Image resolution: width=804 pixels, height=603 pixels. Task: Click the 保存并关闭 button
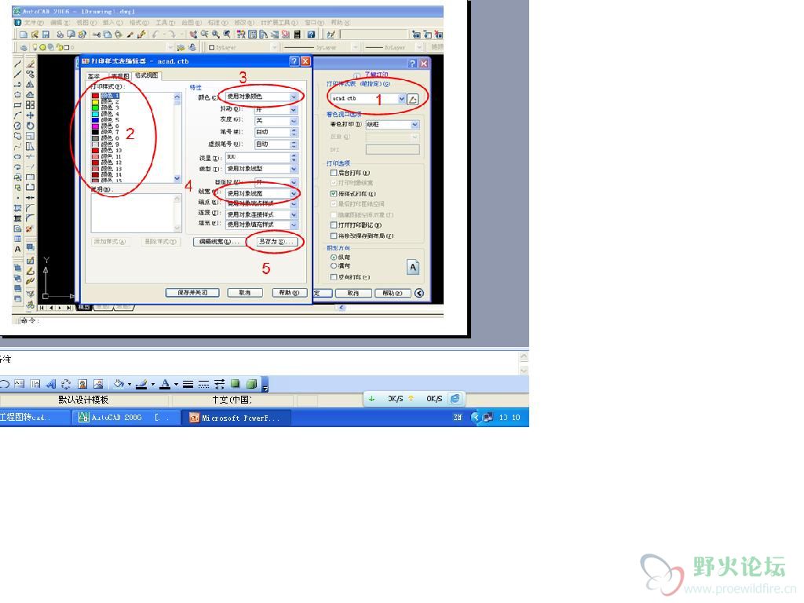pyautogui.click(x=192, y=292)
